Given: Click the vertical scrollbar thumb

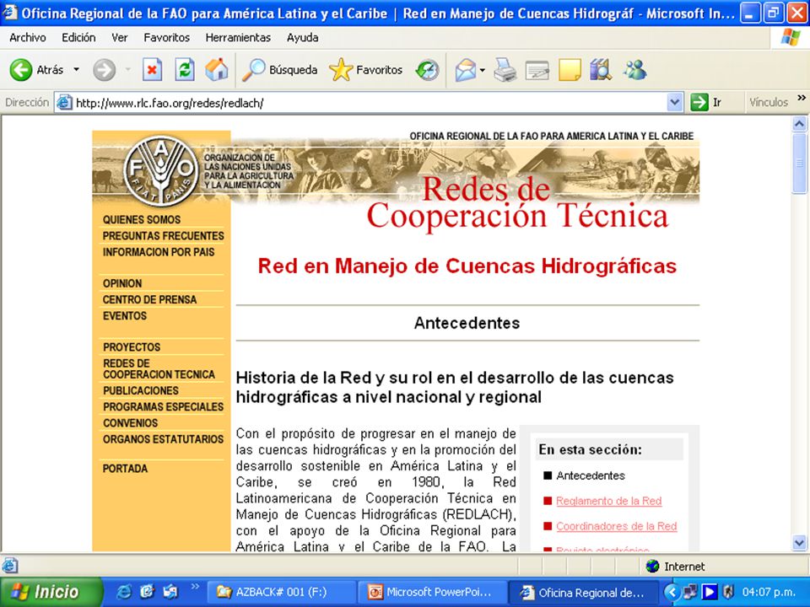Looking at the screenshot, I should 799,163.
